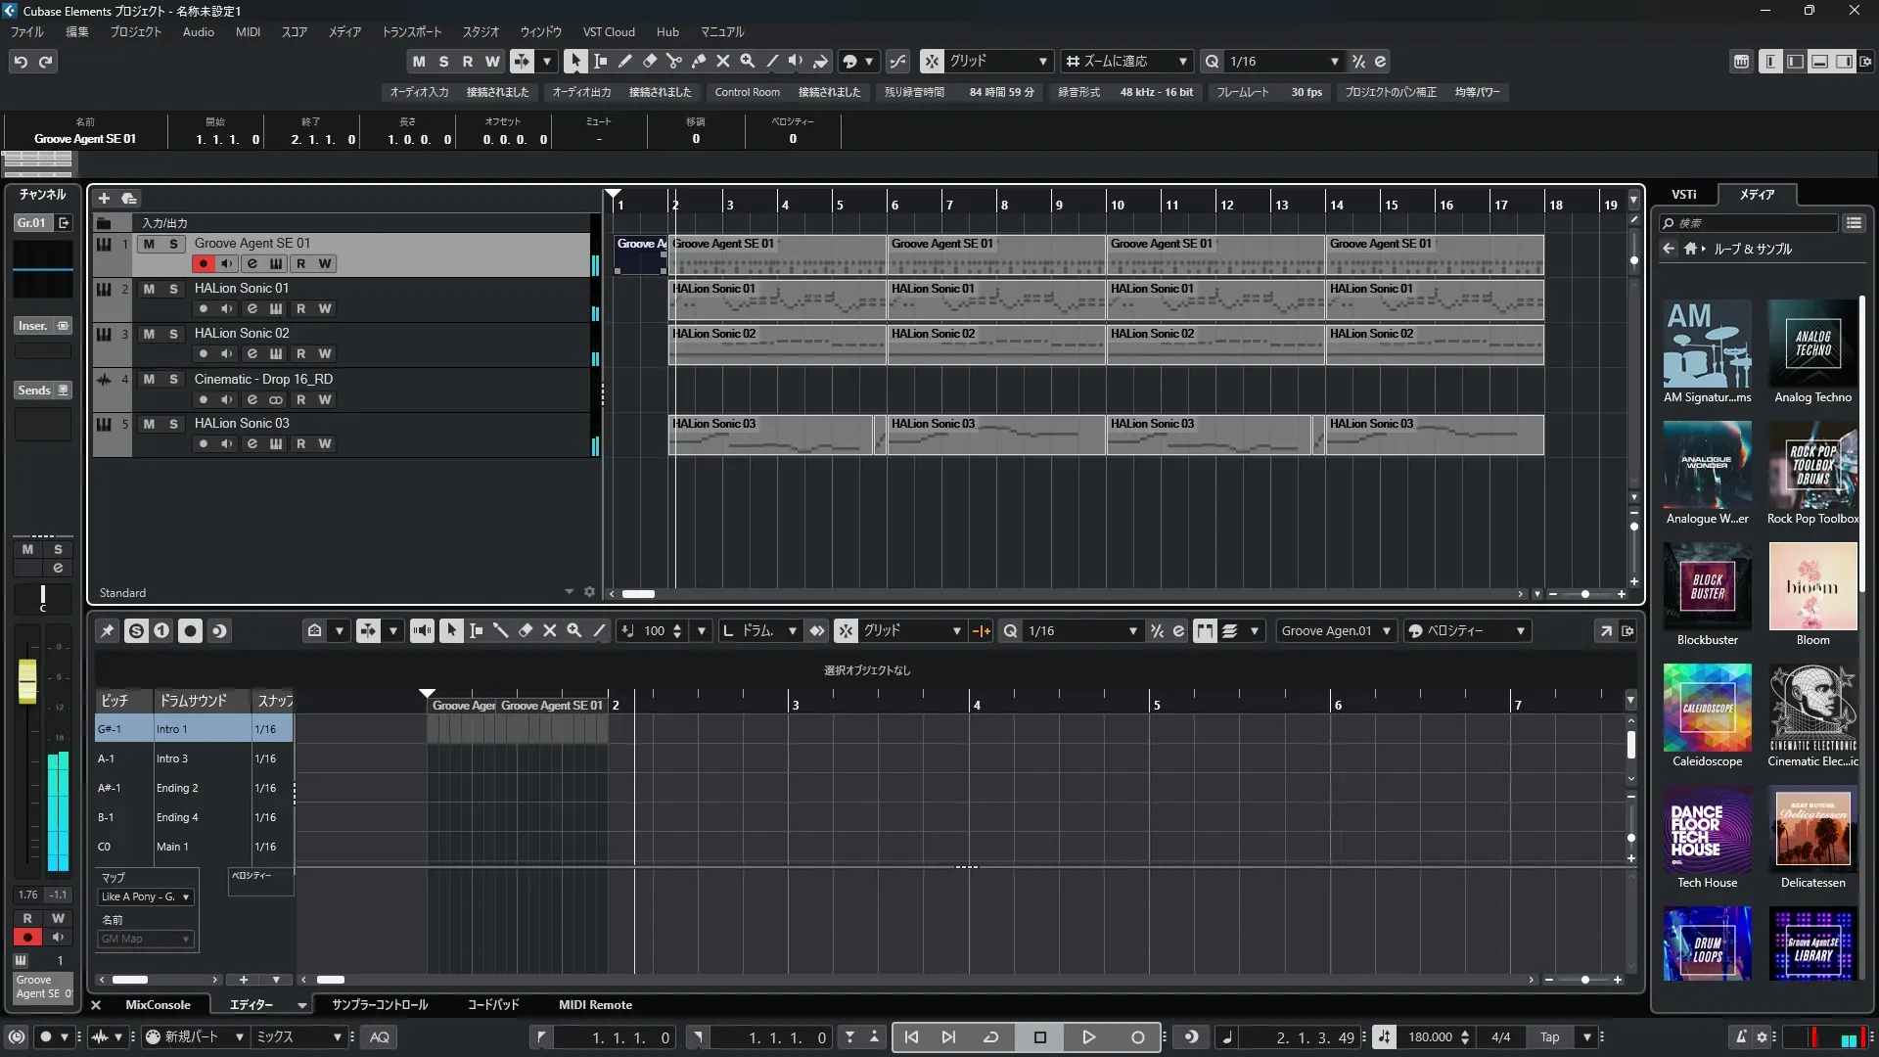Open the MixConsole lower zone tab

pos(158,1004)
